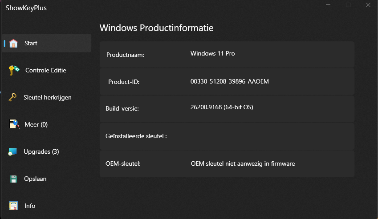Click the floppy disk icon for Opslaan
The height and width of the screenshot is (219, 378).
[13, 179]
